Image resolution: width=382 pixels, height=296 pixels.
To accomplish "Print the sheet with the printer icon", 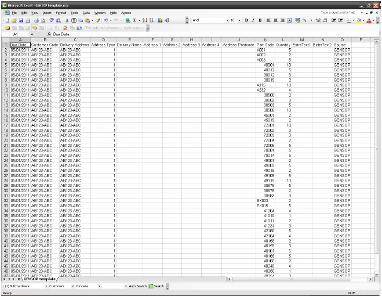I will [x=37, y=20].
